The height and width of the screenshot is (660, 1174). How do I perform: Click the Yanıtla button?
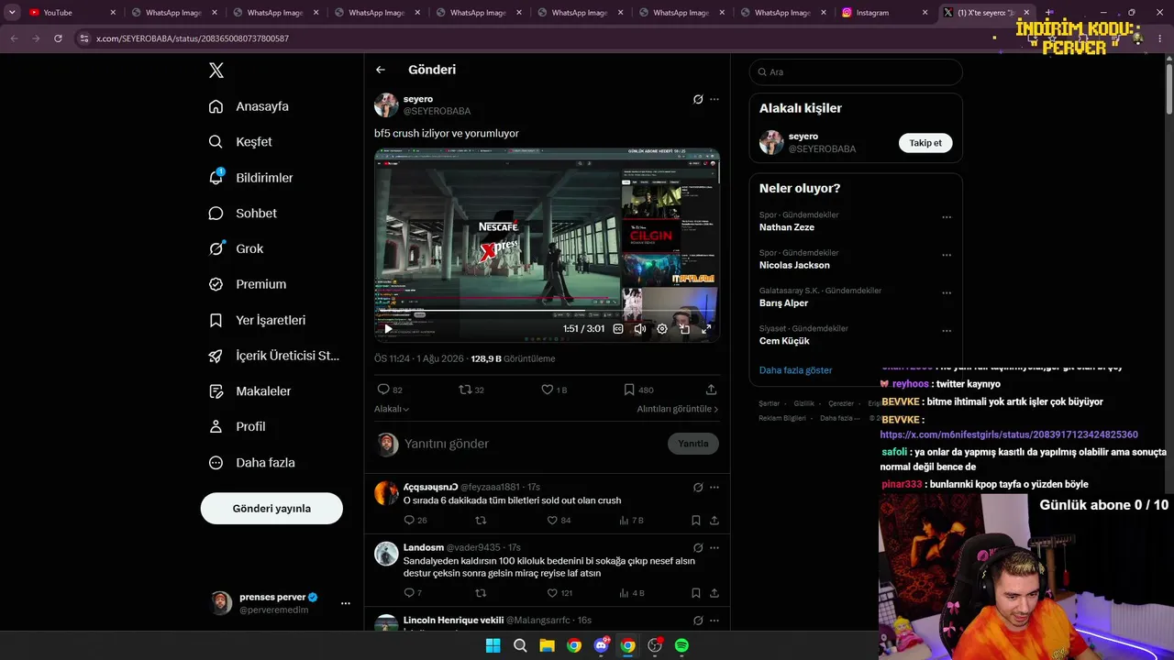pos(693,444)
